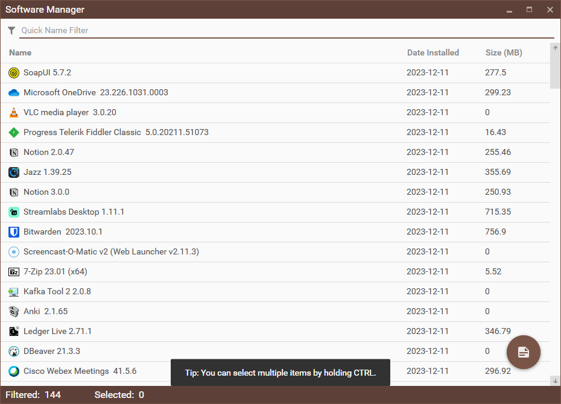Viewport: 561px width, 404px height.
Task: Click the scrollbar down arrow
Action: pos(556,380)
